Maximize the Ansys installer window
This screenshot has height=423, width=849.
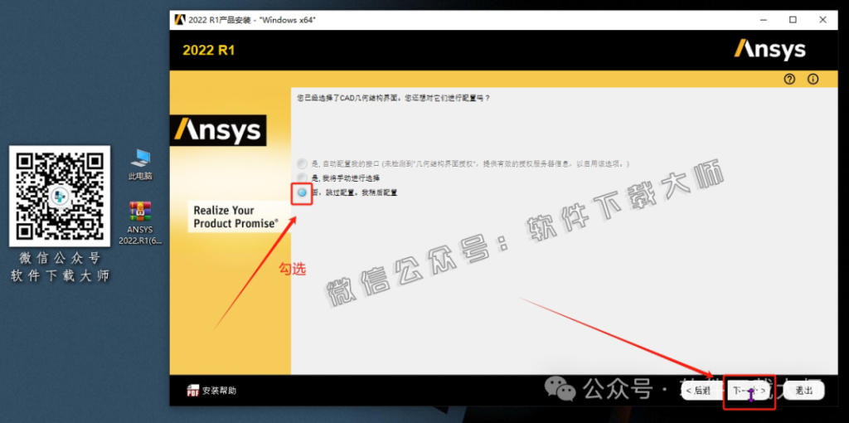coord(793,20)
